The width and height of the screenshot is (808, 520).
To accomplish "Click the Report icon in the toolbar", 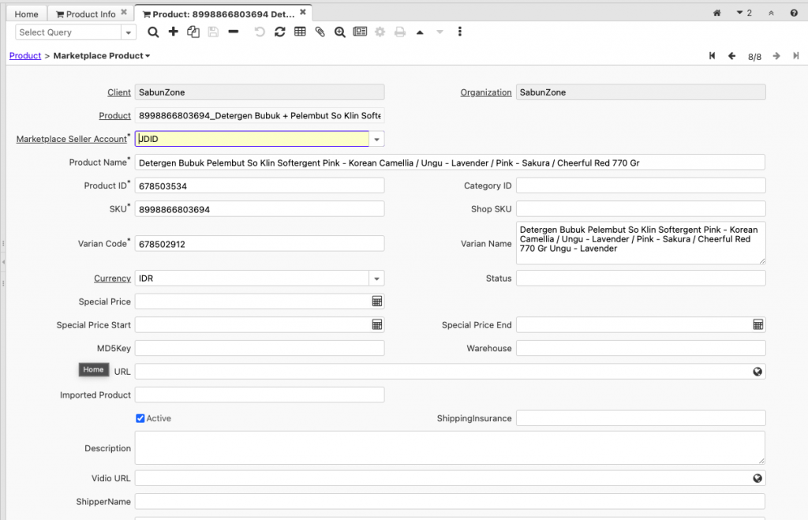I will 360,32.
